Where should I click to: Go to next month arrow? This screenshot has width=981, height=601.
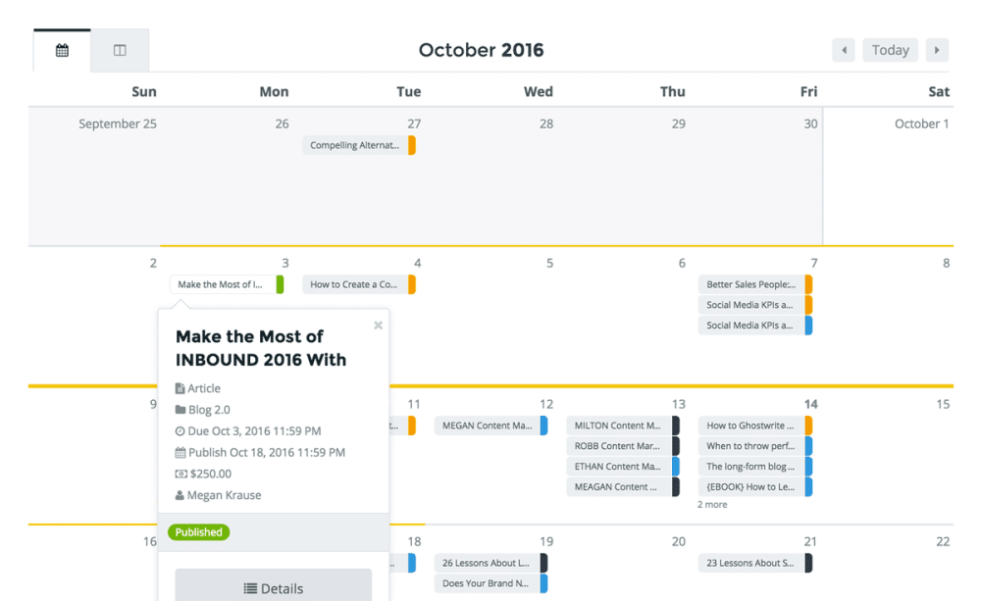pyautogui.click(x=937, y=50)
